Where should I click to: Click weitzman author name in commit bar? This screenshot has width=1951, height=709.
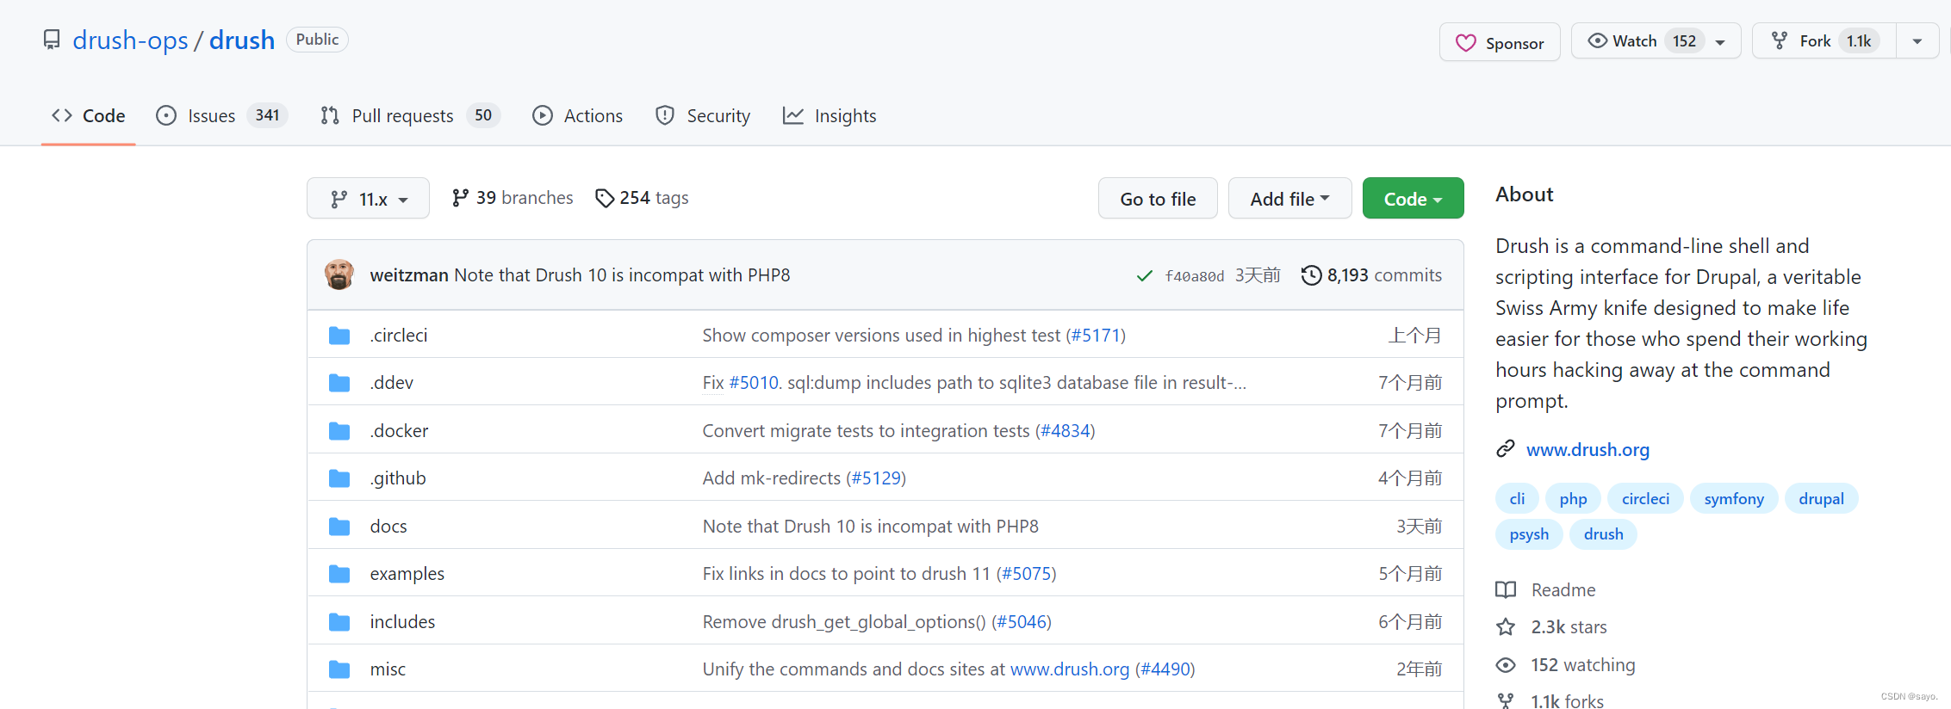(x=409, y=275)
